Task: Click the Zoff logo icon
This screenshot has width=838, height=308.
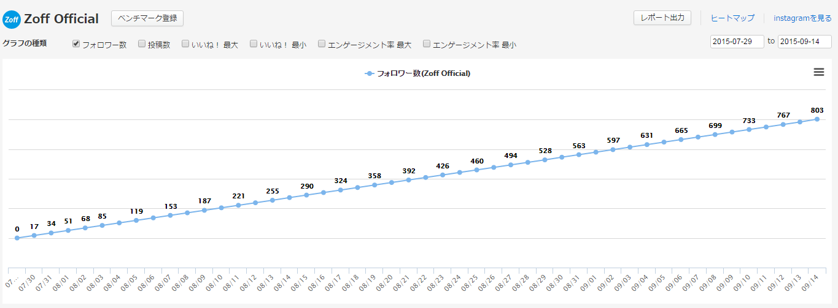Action: click(x=11, y=19)
